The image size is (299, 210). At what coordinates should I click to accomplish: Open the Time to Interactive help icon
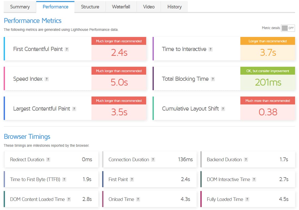211,49
